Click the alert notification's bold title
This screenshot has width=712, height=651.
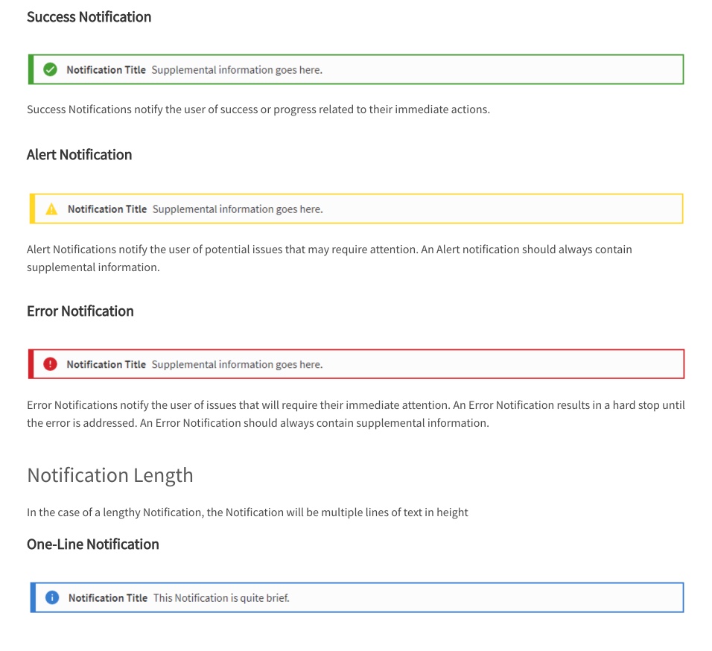107,209
